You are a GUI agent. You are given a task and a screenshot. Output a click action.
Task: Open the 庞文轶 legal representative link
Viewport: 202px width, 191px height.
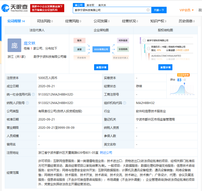pyautogui.click(x=30, y=43)
